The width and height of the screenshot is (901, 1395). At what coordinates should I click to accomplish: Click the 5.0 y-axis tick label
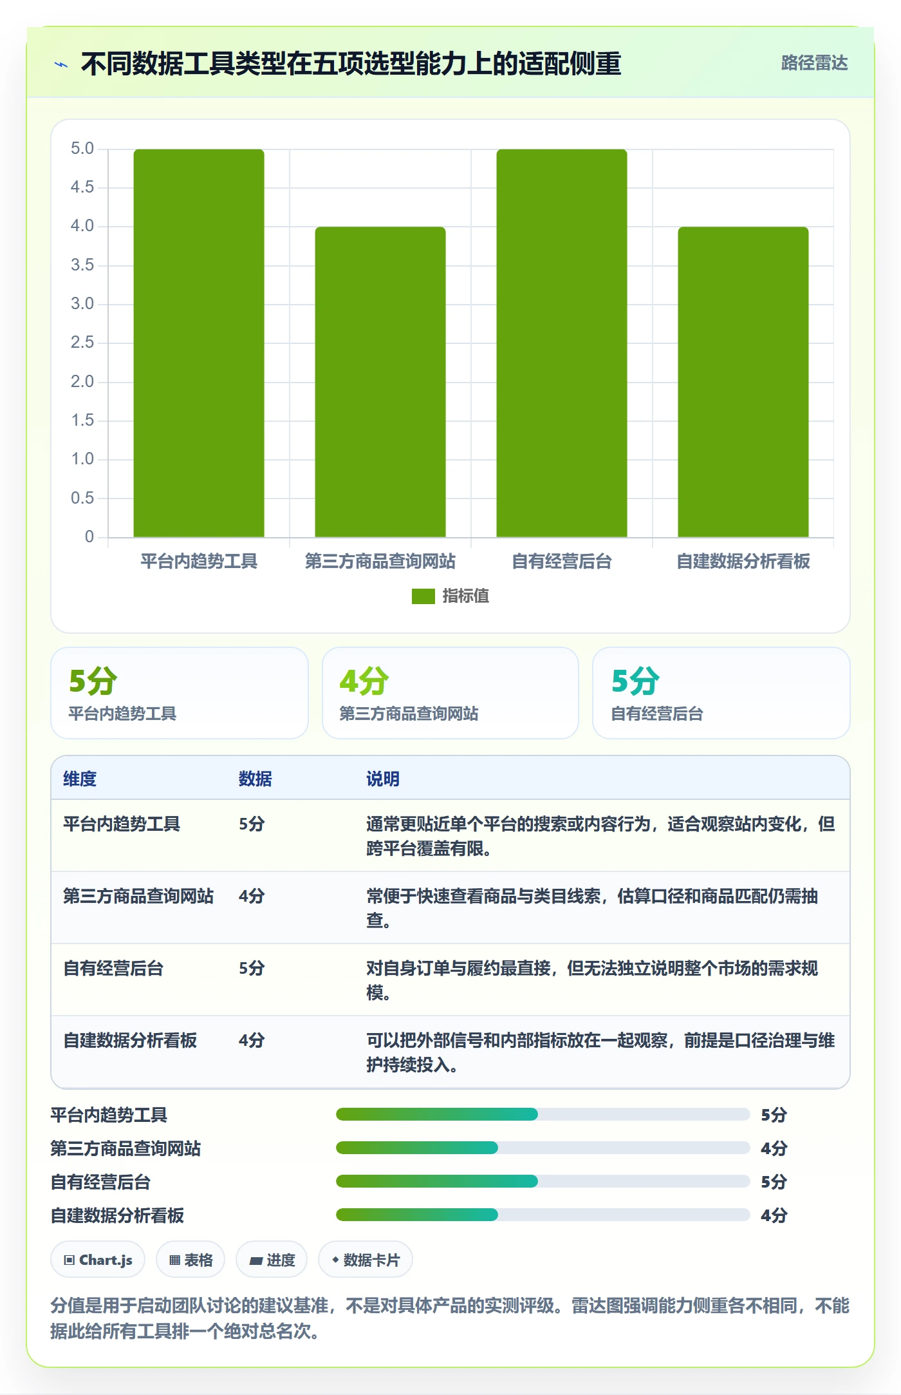[x=82, y=149]
